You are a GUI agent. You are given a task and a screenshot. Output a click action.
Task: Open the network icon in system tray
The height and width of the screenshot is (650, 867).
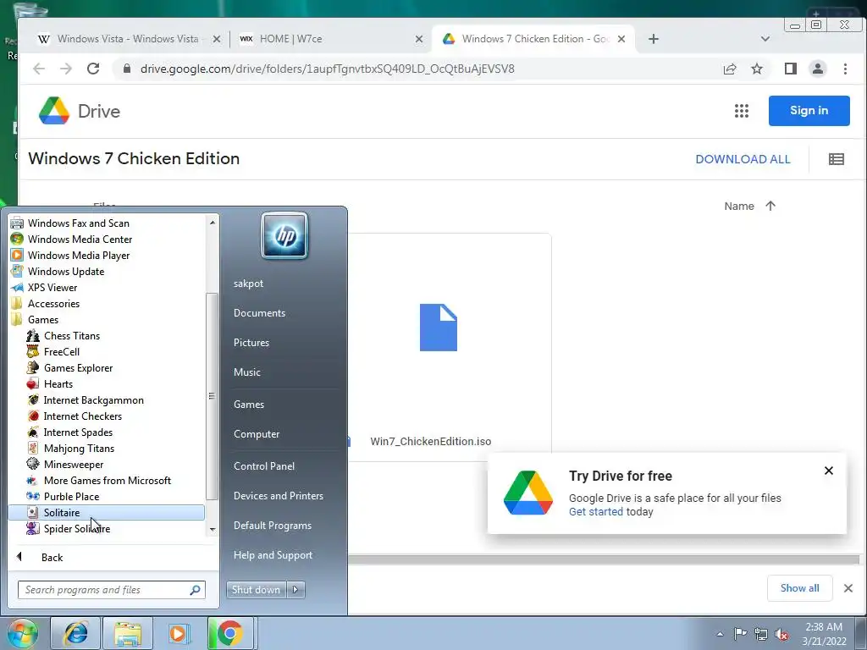(761, 634)
